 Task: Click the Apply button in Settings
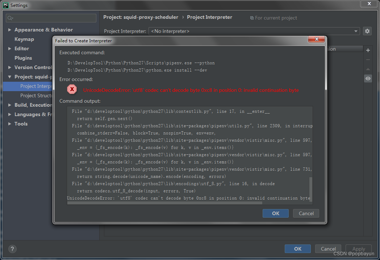click(x=359, y=249)
